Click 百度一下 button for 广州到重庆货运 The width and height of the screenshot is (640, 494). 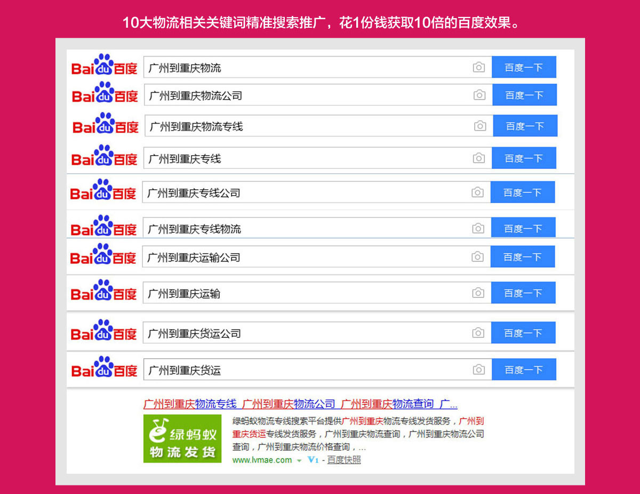(524, 370)
